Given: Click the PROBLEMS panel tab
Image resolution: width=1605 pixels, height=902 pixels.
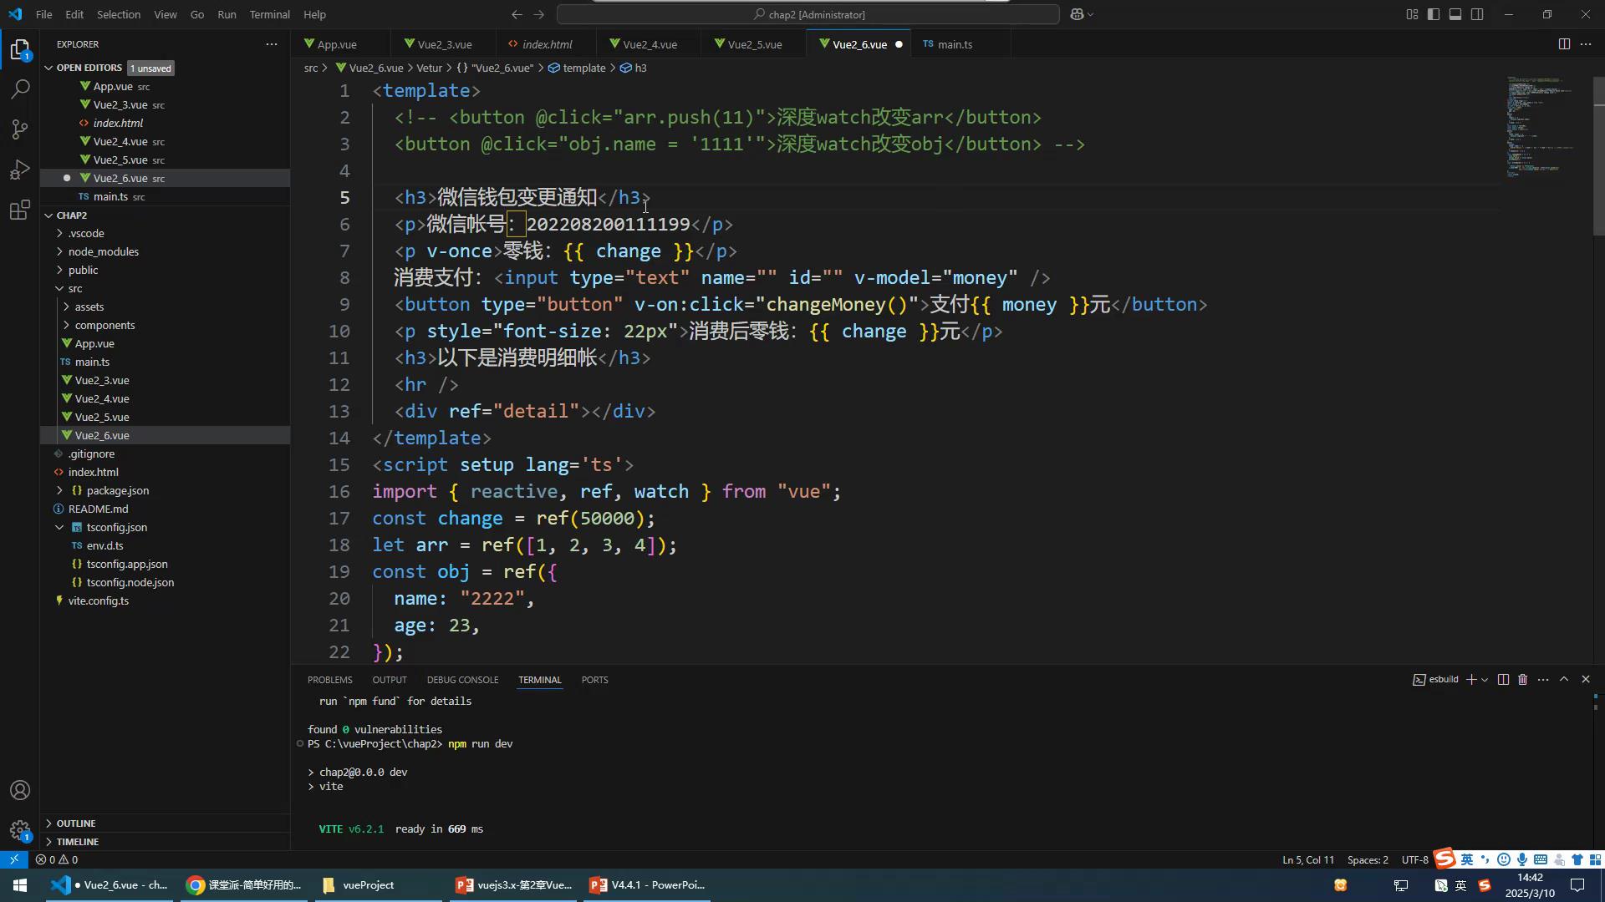Looking at the screenshot, I should pos(329,680).
